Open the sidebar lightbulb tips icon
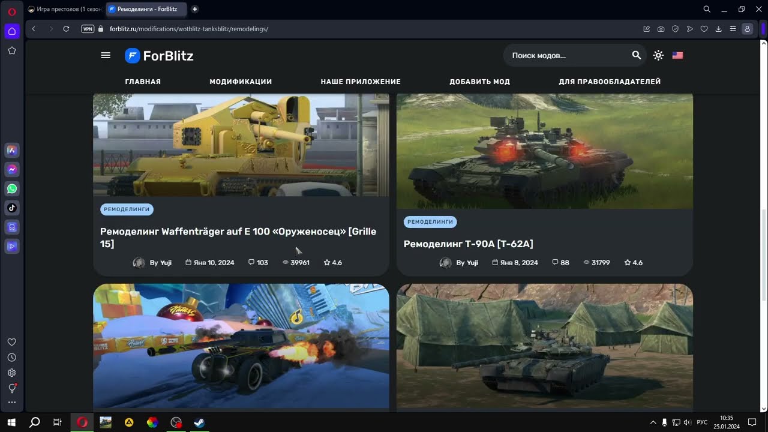This screenshot has height=432, width=768. [11, 388]
